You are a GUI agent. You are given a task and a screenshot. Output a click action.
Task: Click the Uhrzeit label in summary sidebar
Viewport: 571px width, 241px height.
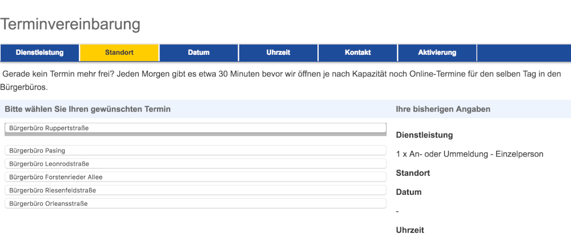click(x=410, y=230)
